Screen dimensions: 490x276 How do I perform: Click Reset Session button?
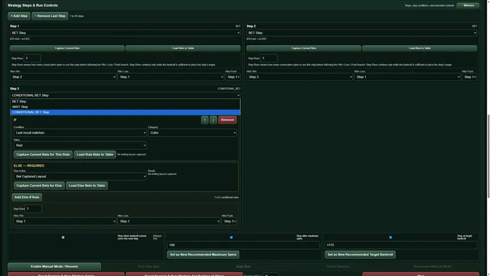338,267
